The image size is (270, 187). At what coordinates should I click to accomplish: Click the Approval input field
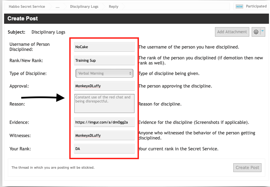click(104, 86)
